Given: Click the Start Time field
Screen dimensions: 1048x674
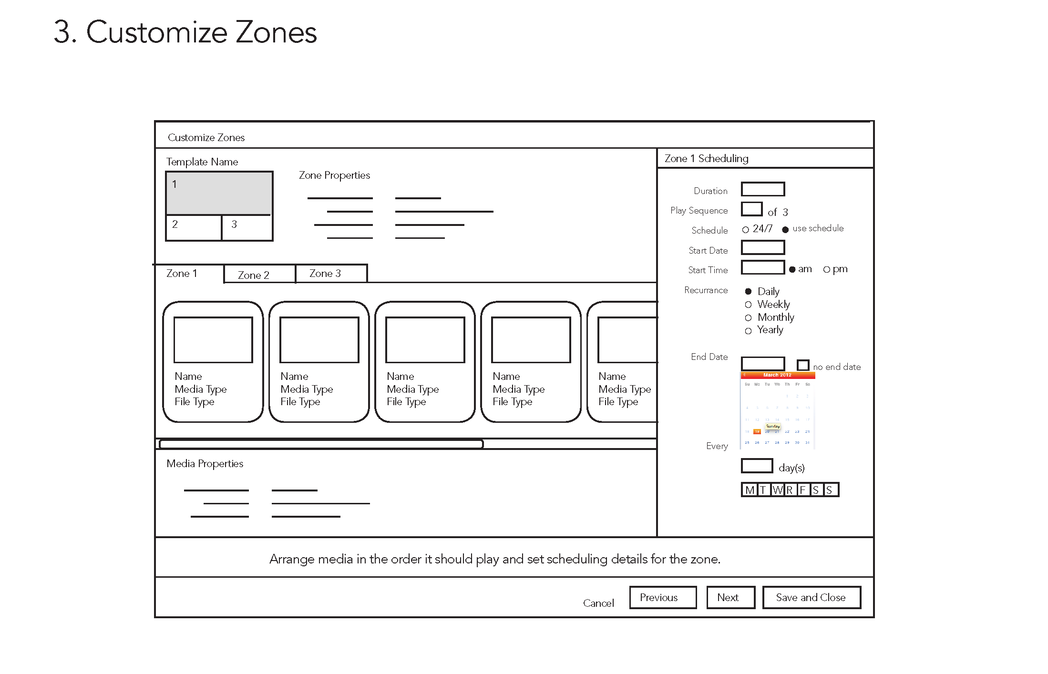Looking at the screenshot, I should [763, 267].
